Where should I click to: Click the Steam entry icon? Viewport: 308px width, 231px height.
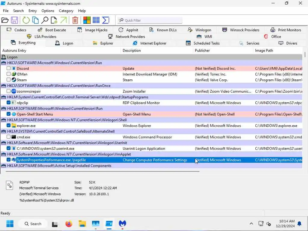point(14,80)
